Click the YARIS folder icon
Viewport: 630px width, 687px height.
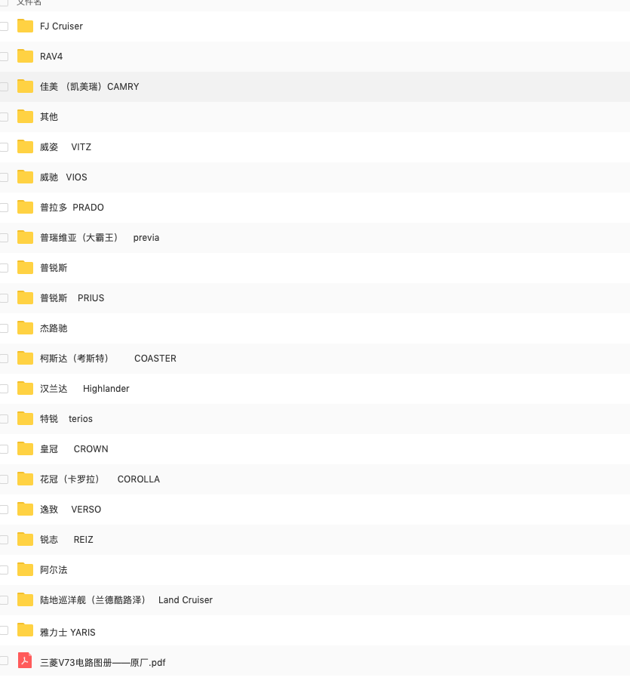click(x=25, y=630)
